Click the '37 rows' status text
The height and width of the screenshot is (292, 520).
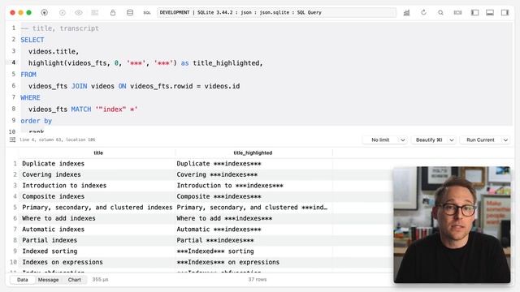coord(258,280)
